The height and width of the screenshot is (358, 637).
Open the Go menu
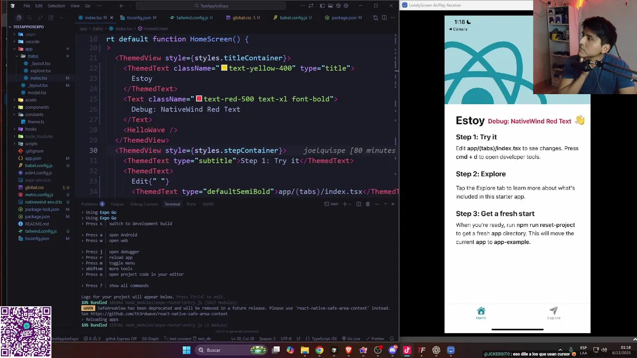[x=88, y=5]
